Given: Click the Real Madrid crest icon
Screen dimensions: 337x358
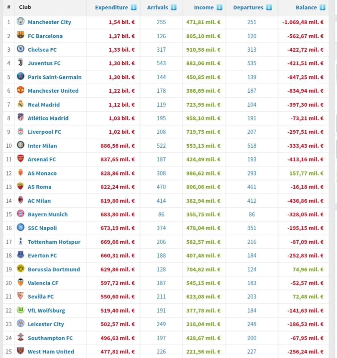Looking at the screenshot, I should click(x=20, y=104).
